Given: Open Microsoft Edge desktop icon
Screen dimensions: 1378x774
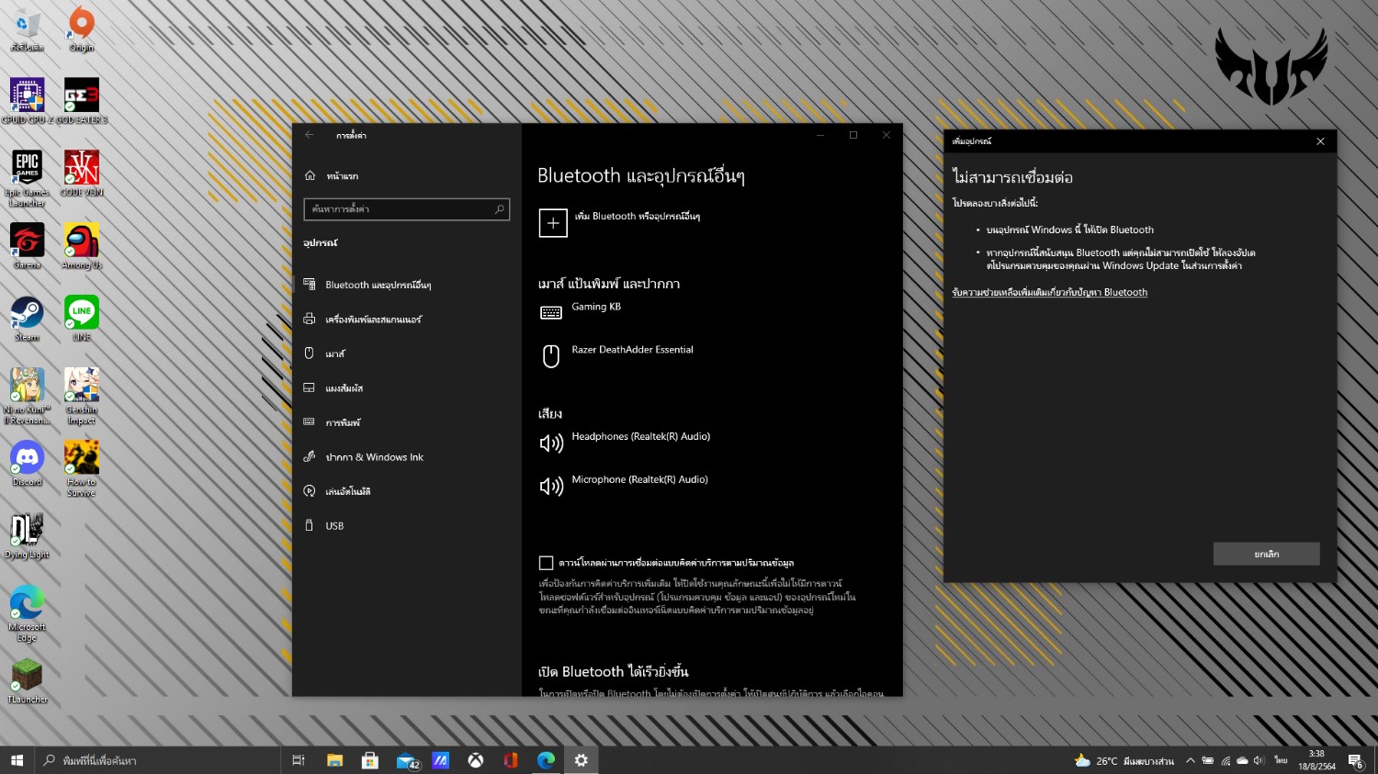Looking at the screenshot, I should [x=28, y=613].
